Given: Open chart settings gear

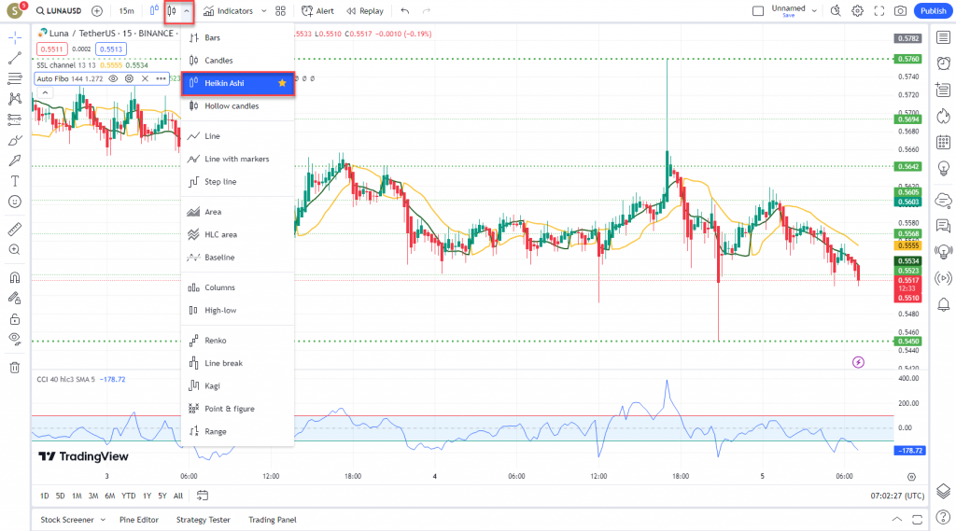Looking at the screenshot, I should [x=857, y=11].
